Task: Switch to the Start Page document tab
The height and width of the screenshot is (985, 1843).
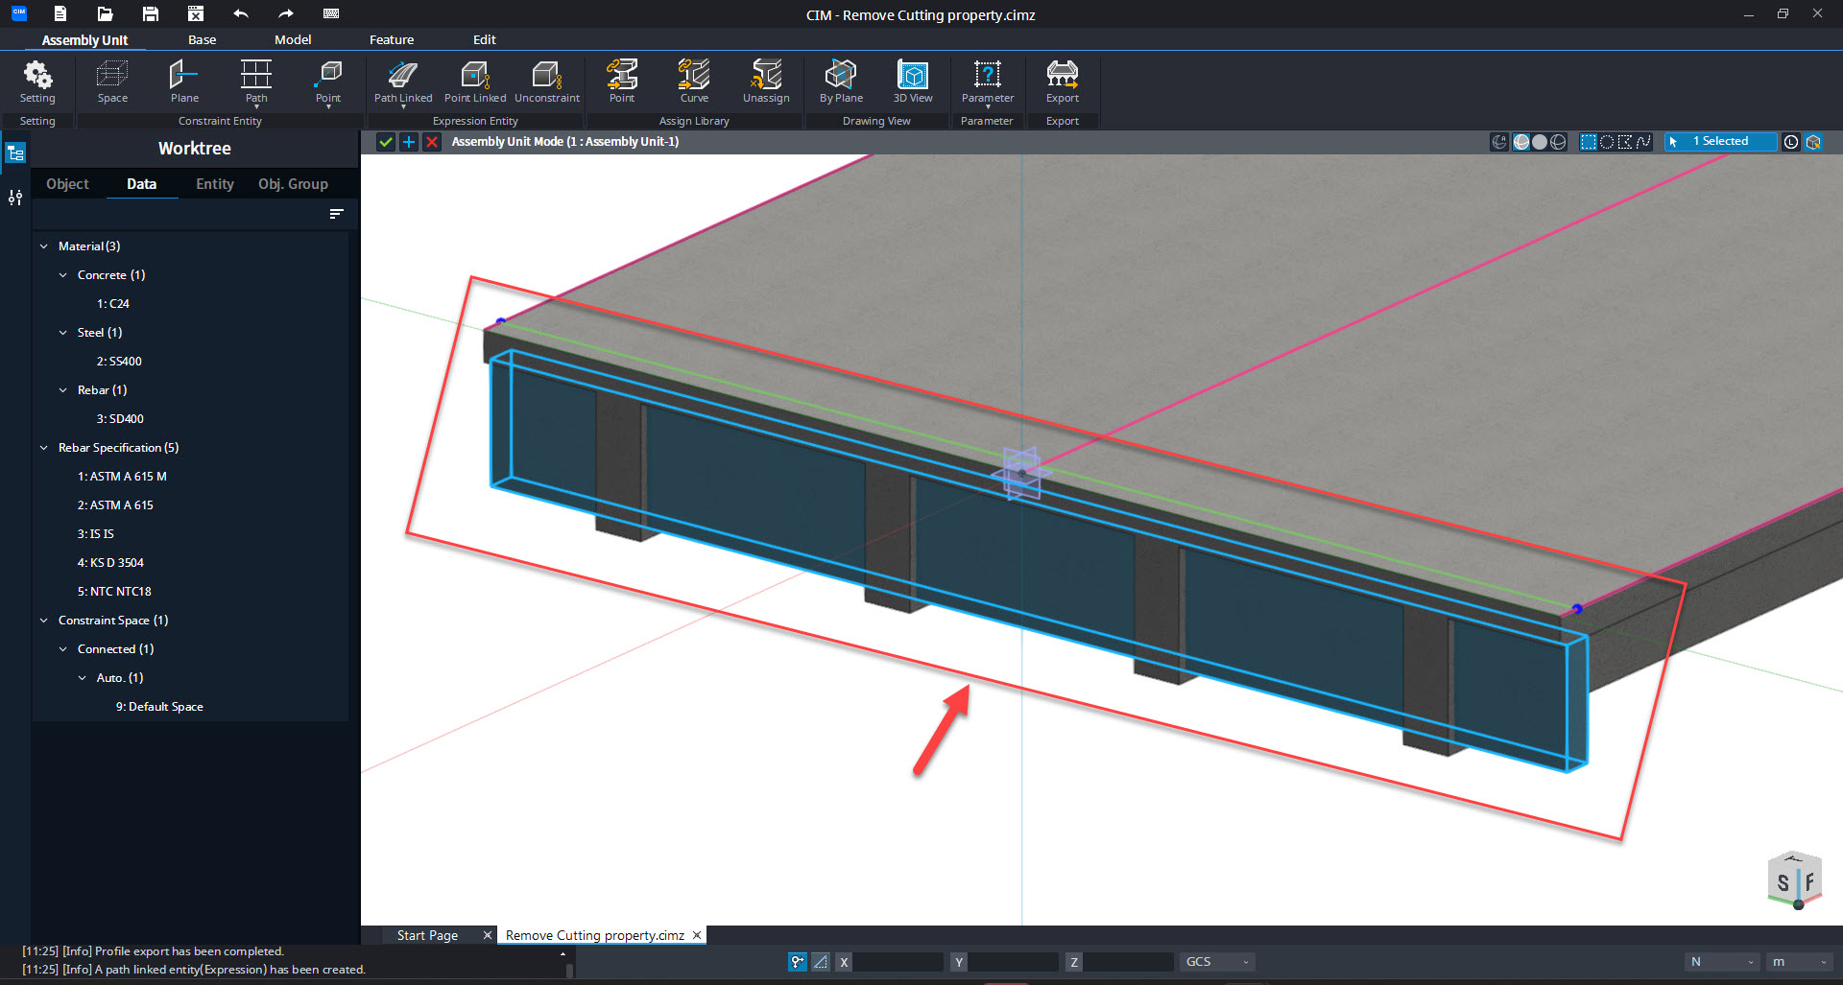Action: (x=427, y=935)
